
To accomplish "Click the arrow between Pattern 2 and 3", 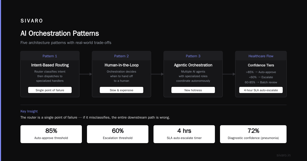I will coord(157,74).
